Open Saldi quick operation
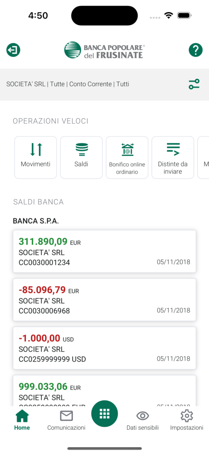Image resolution: width=209 pixels, height=454 pixels. point(81,158)
